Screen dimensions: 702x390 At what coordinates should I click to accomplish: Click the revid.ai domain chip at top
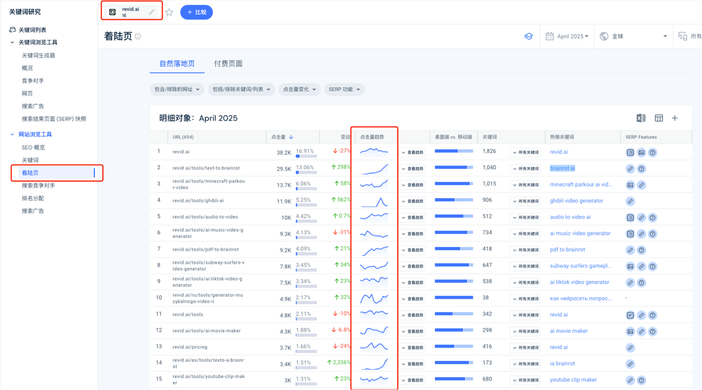[132, 12]
